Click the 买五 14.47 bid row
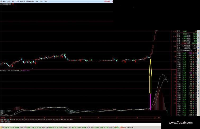 [187, 32]
